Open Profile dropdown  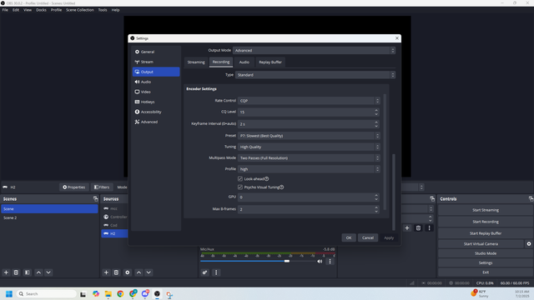click(309, 169)
